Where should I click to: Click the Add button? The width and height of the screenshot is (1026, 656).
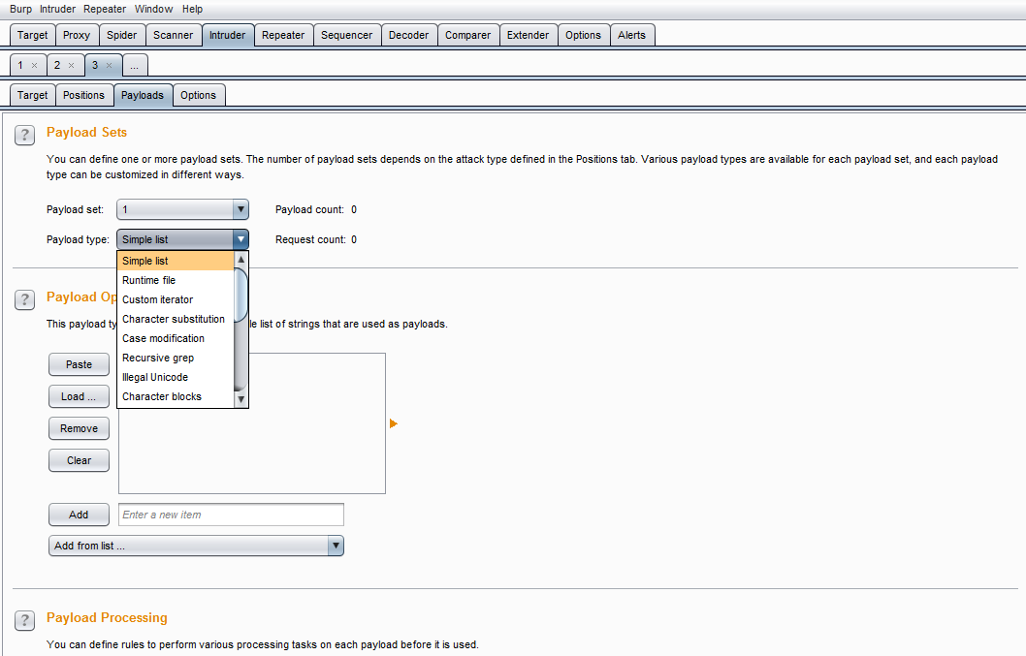coord(80,515)
